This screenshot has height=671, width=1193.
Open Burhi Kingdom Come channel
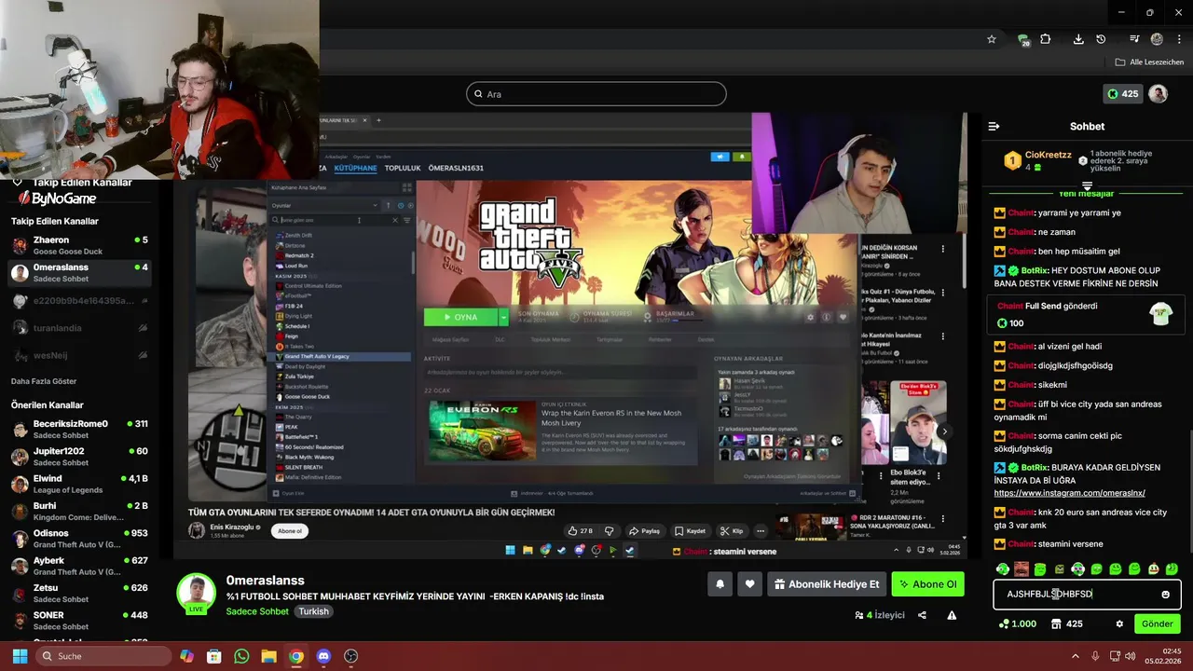point(79,511)
